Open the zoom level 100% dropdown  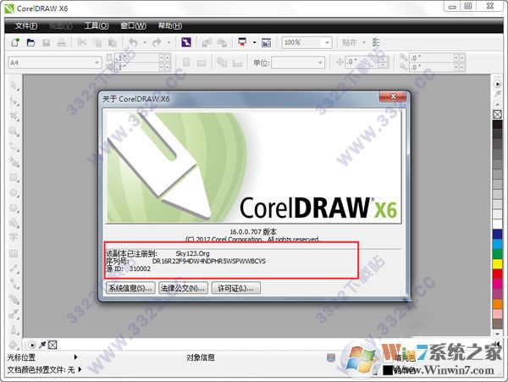pyautogui.click(x=327, y=42)
